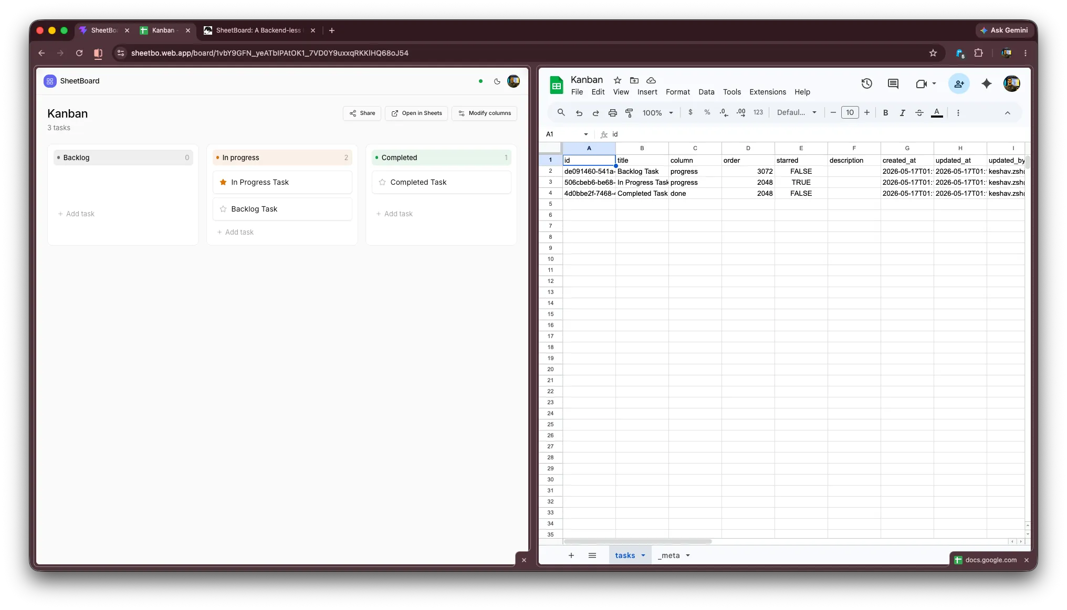Image resolution: width=1067 pixels, height=610 pixels.
Task: Click Modify columns button
Action: pos(484,113)
